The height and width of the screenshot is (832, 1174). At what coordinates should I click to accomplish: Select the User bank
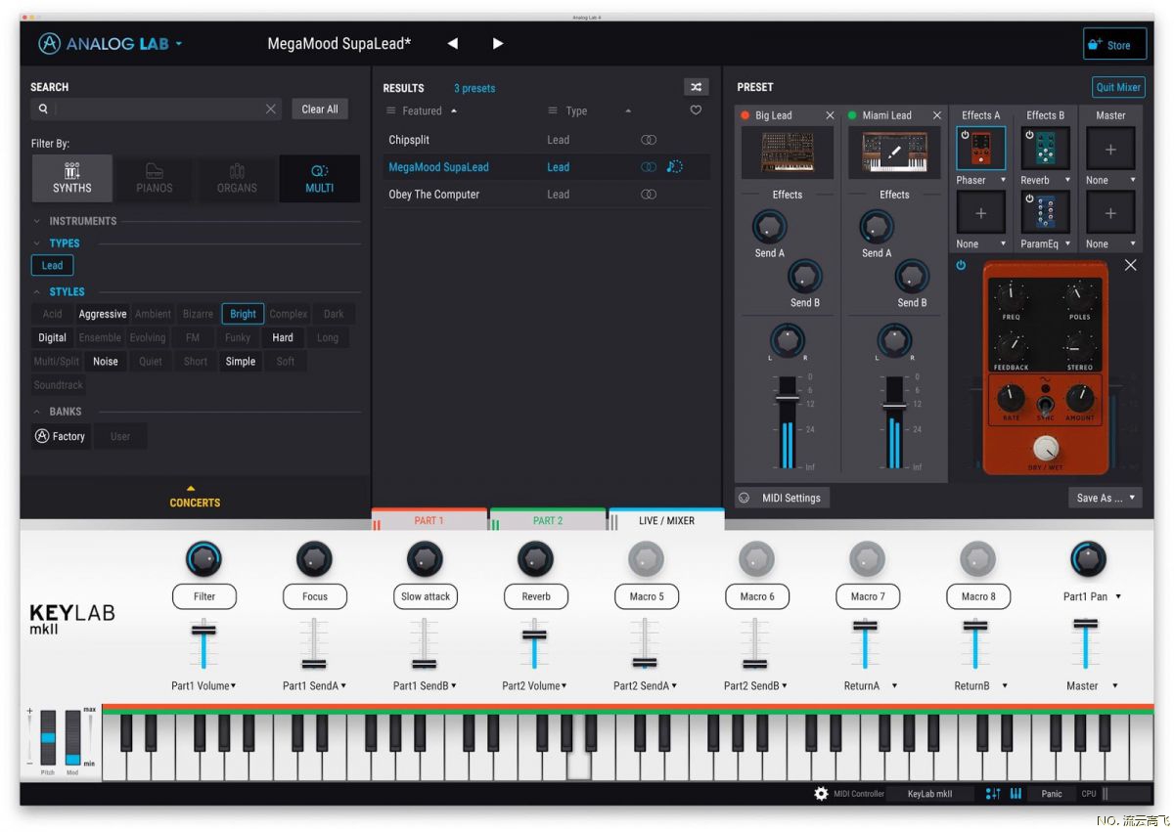coord(120,436)
